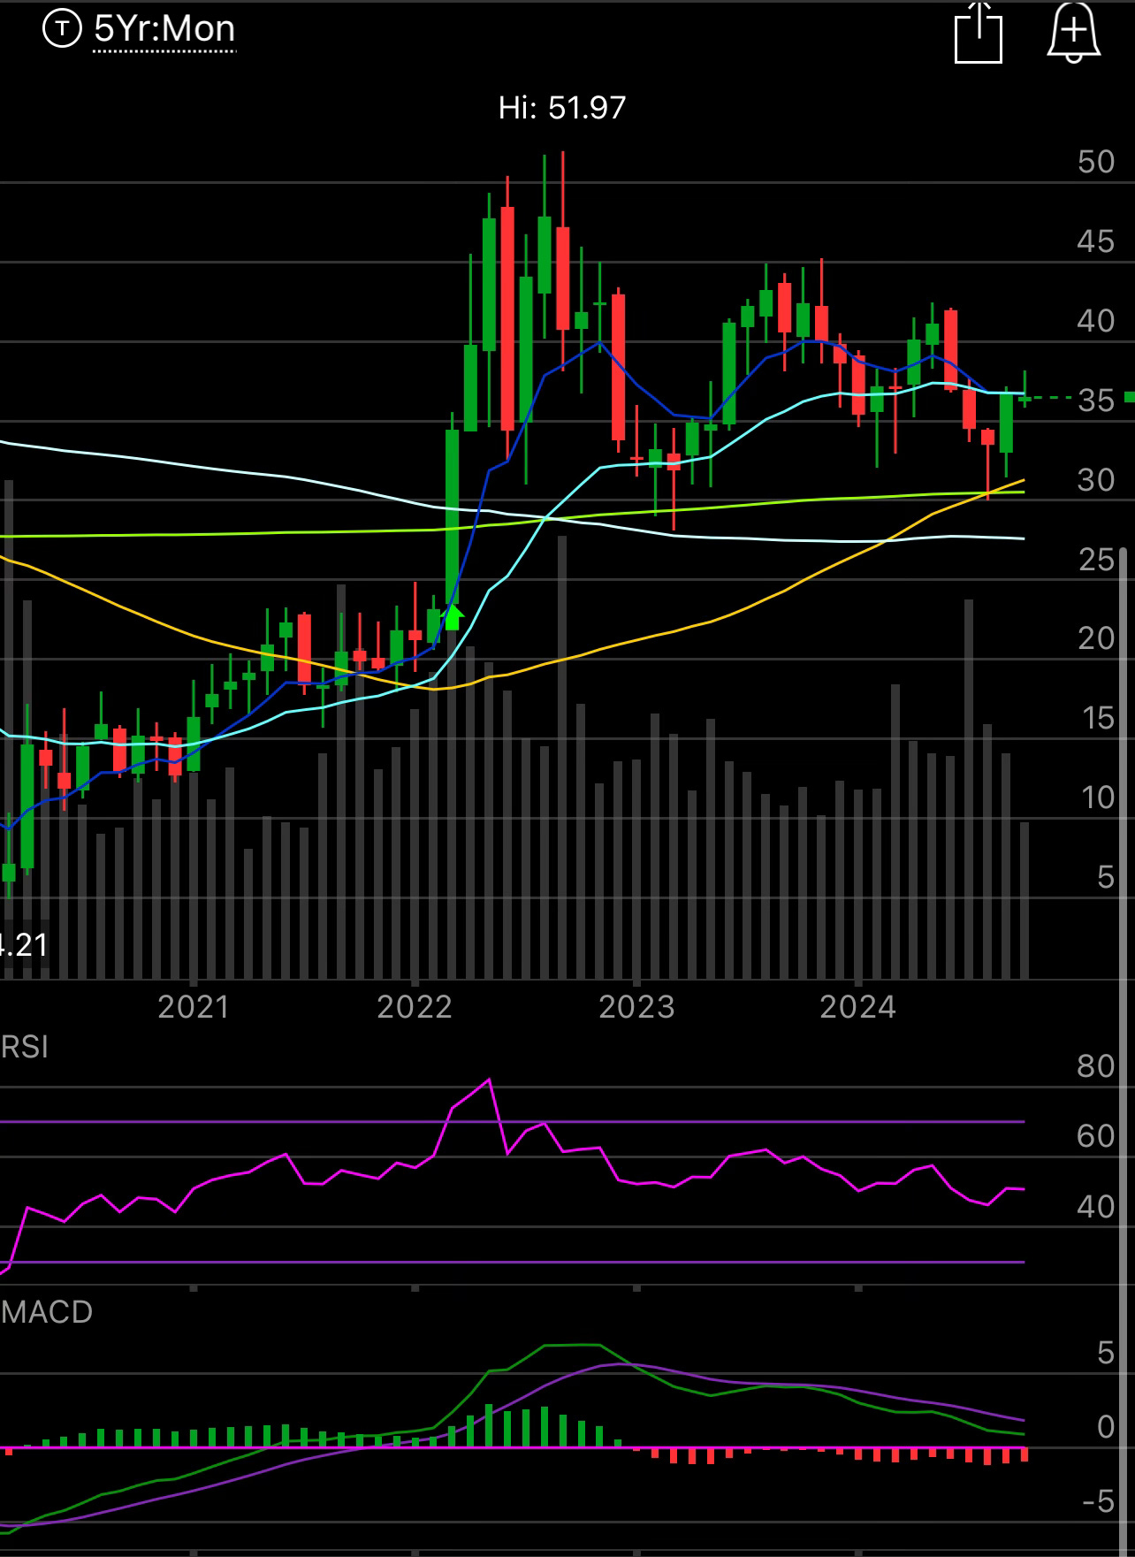Screen dimensions: 1135x1557
Task: Tap the 2021 year label on the time axis
Action: click(x=194, y=1007)
